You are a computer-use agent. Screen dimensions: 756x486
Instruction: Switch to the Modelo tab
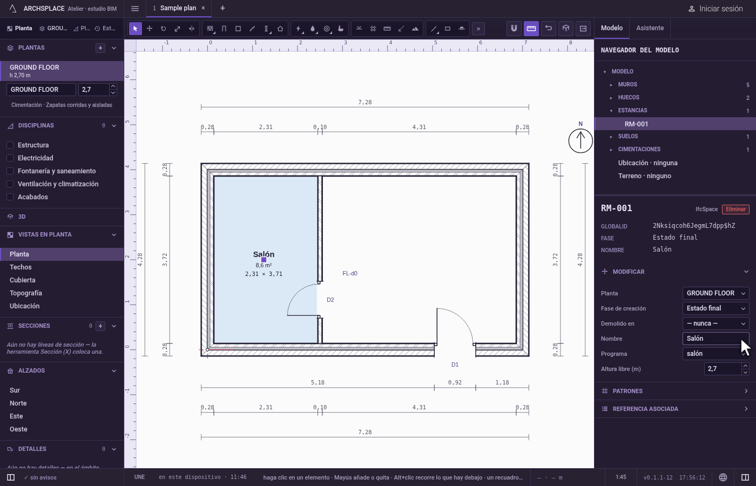[612, 28]
